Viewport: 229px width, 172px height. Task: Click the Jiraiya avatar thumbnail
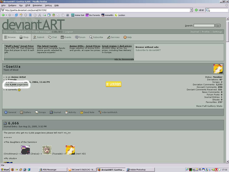coord(47,150)
